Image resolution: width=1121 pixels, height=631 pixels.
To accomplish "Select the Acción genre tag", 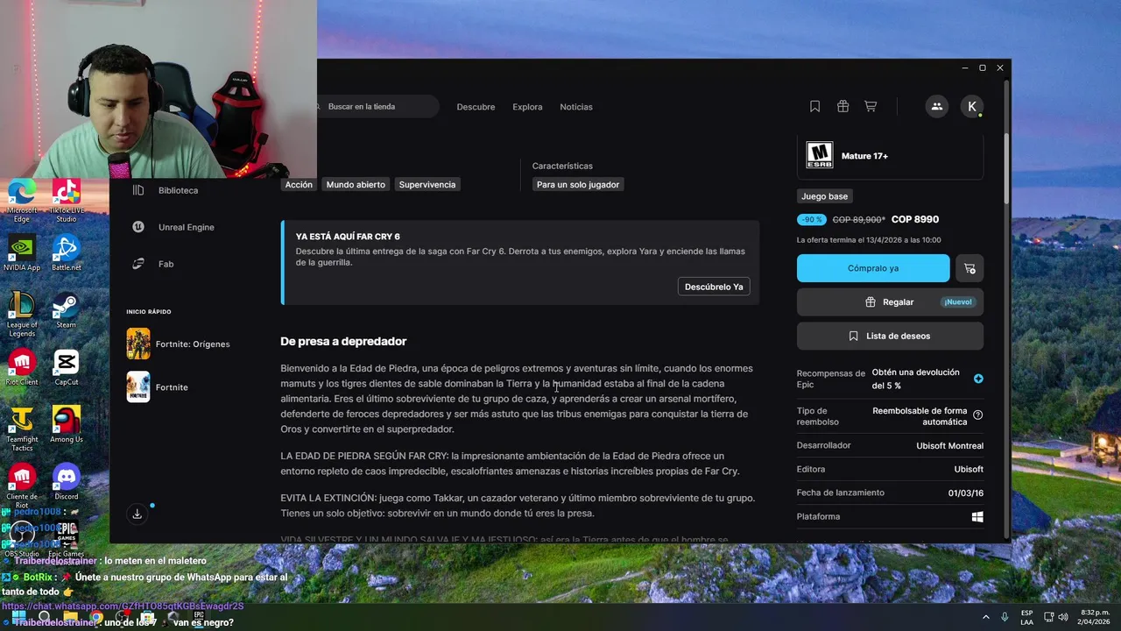I will pyautogui.click(x=299, y=185).
